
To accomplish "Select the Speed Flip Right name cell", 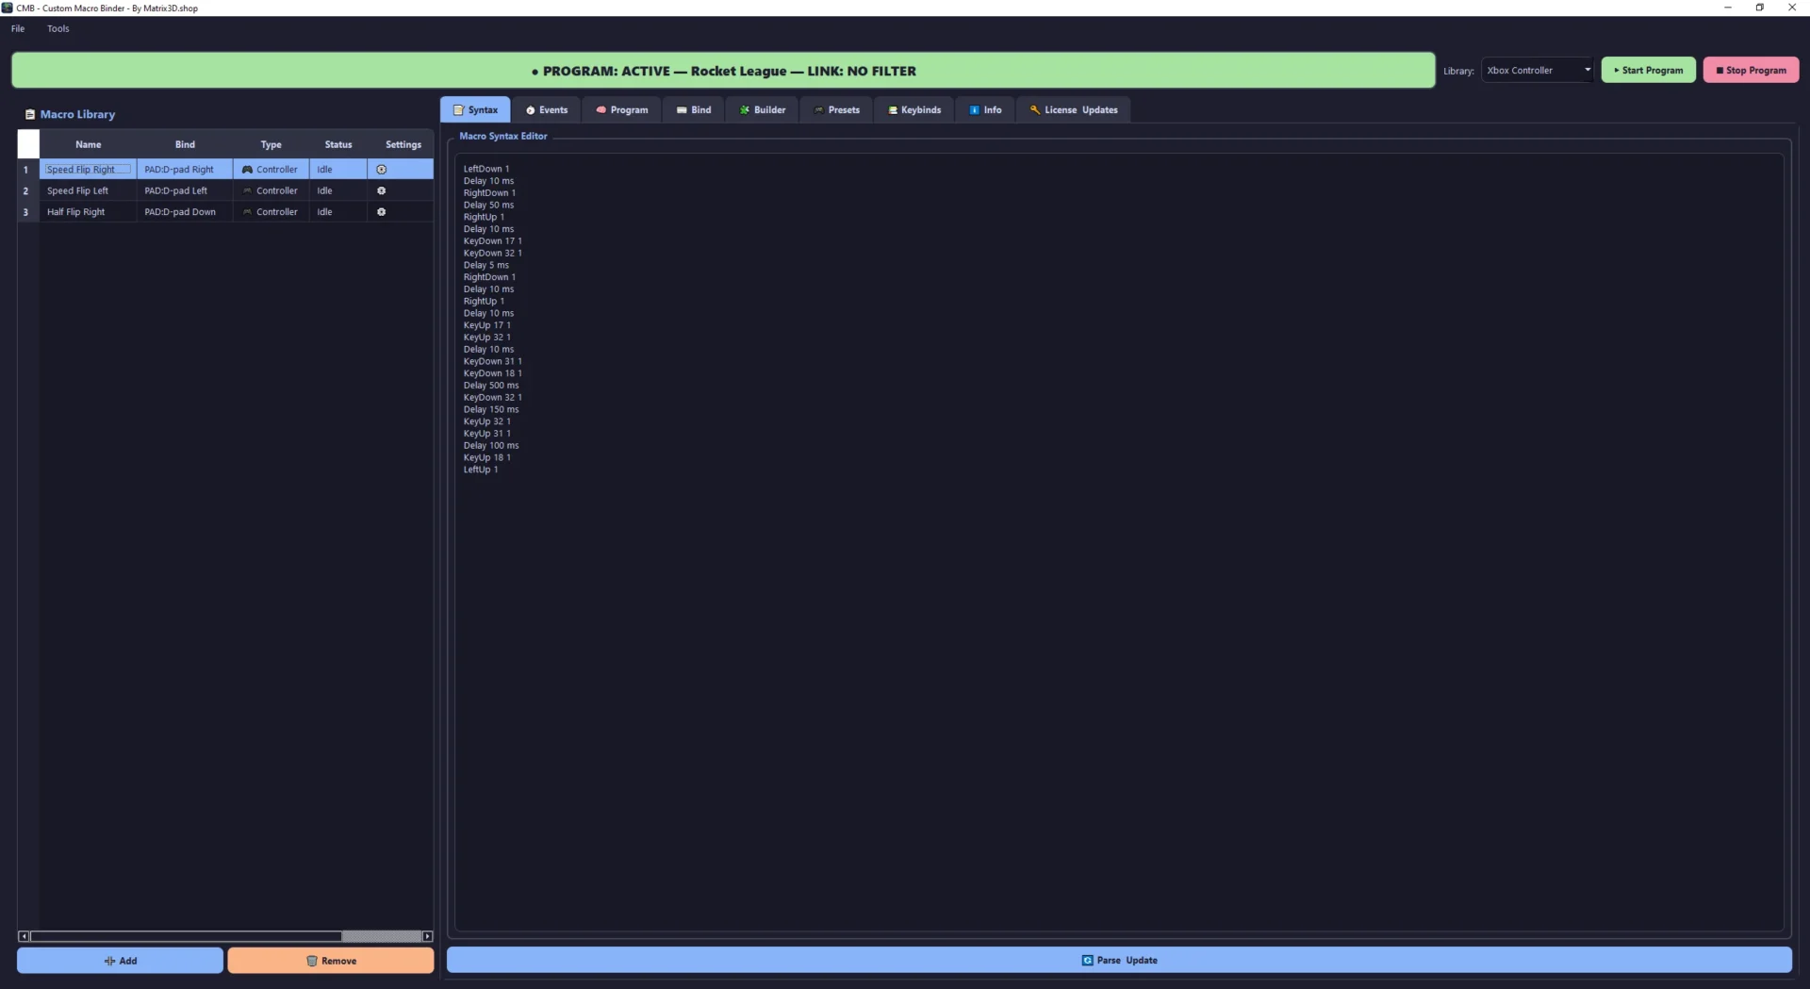I will [89, 170].
